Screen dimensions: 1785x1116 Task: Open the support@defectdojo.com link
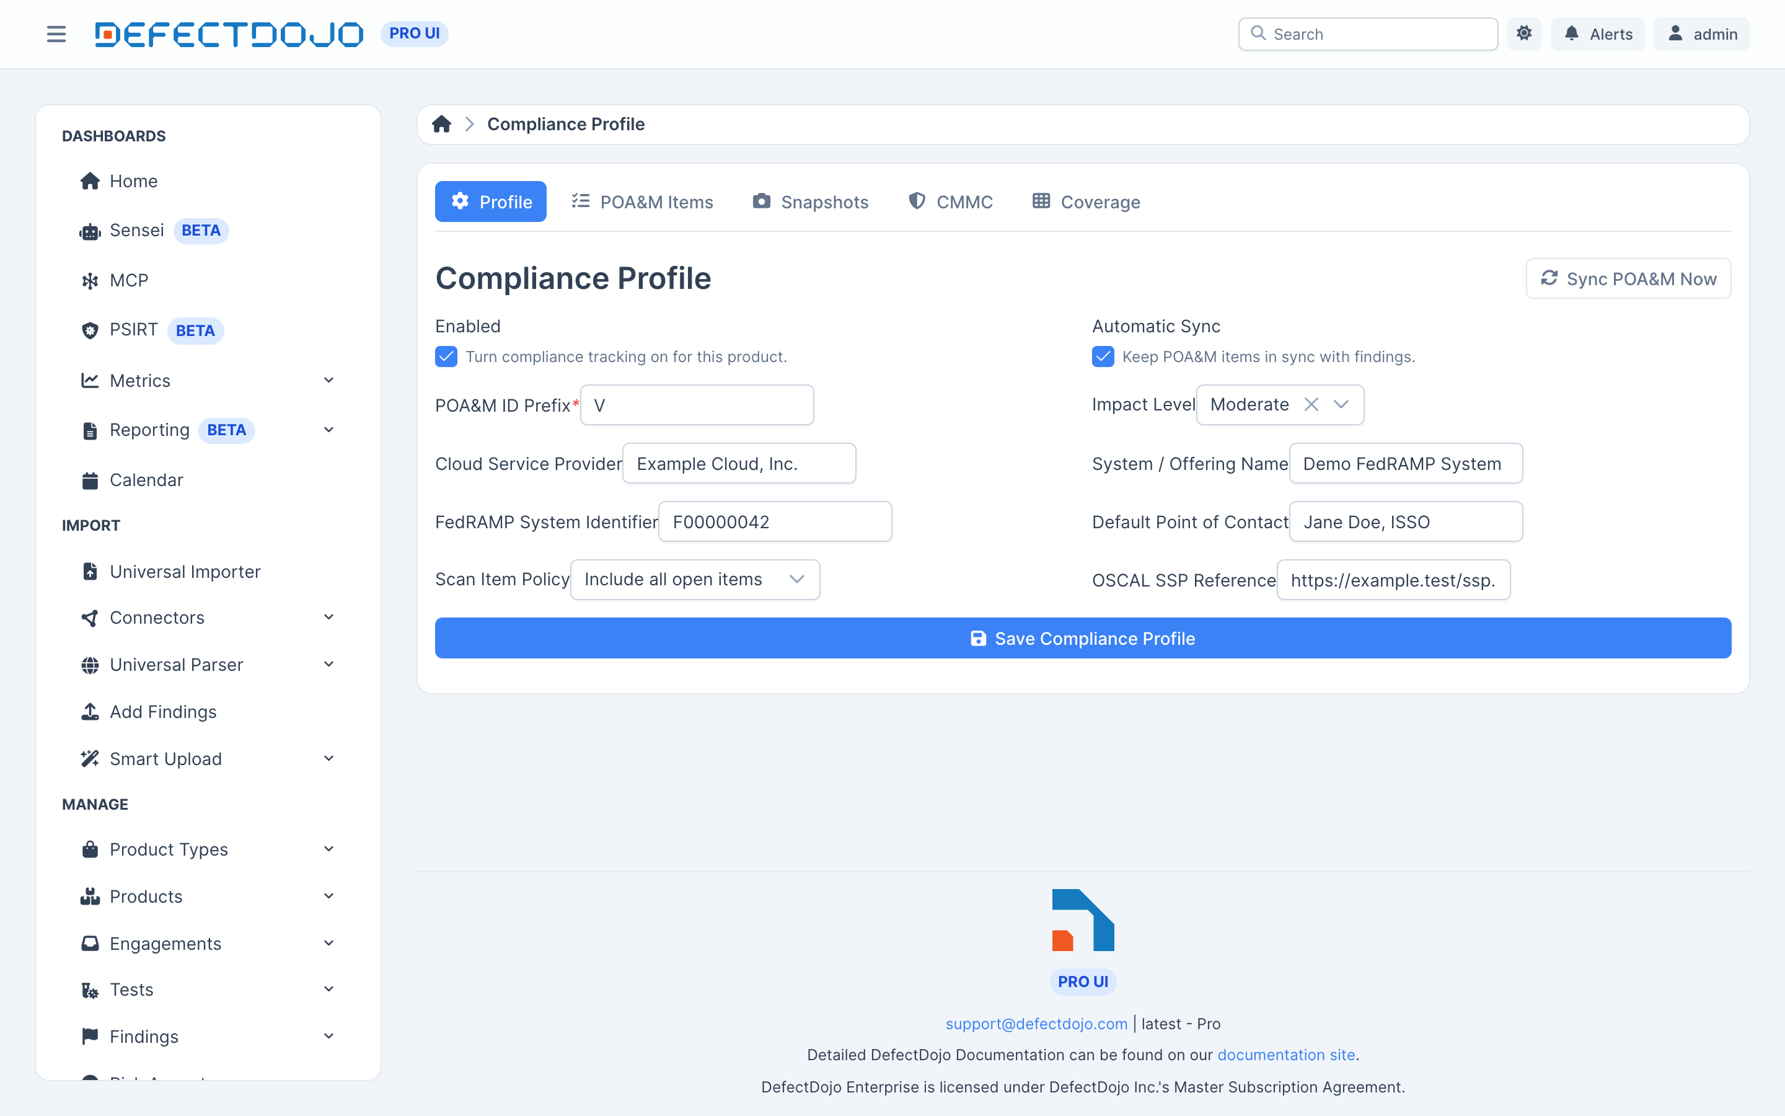pyautogui.click(x=1036, y=1024)
